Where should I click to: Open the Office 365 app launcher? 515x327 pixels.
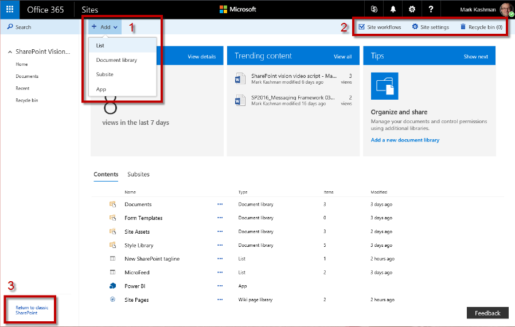pyautogui.click(x=10, y=9)
